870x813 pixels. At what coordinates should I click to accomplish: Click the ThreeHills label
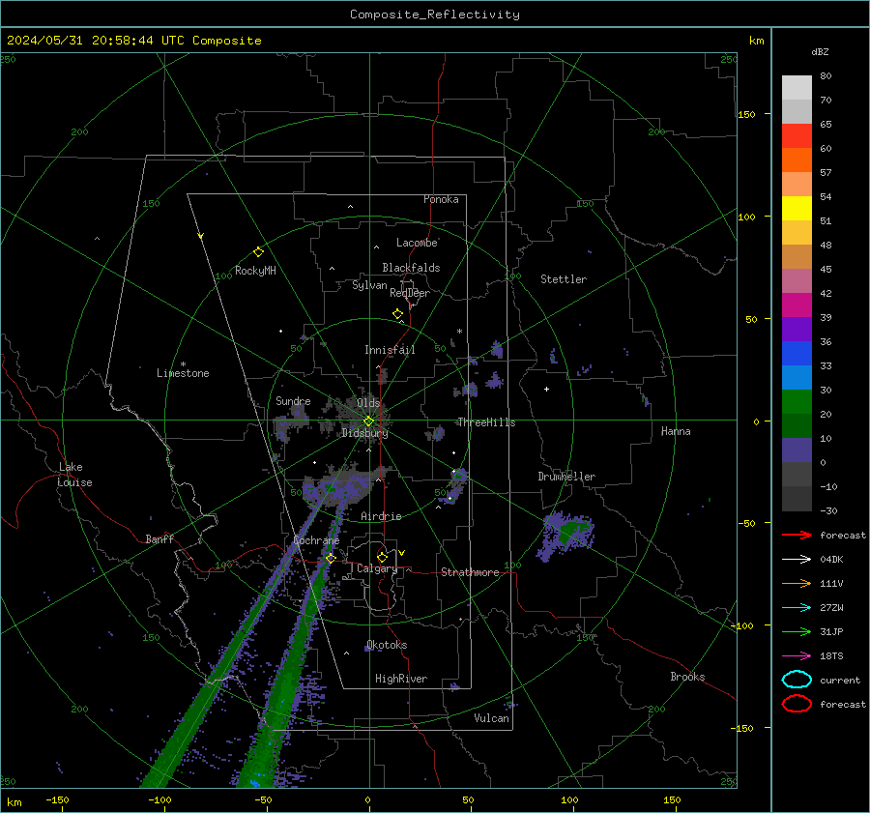[x=486, y=422]
